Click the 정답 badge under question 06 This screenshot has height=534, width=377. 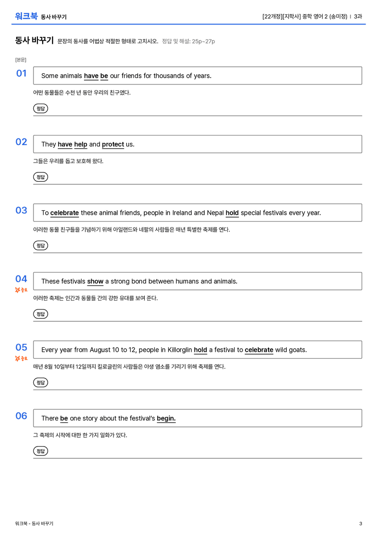coord(40,451)
